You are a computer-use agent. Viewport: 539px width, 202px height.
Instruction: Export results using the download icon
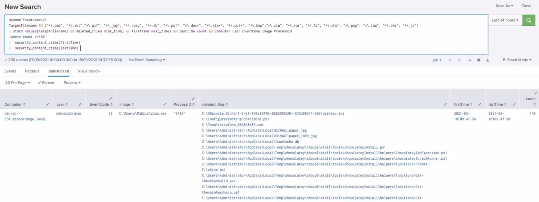pos(488,60)
